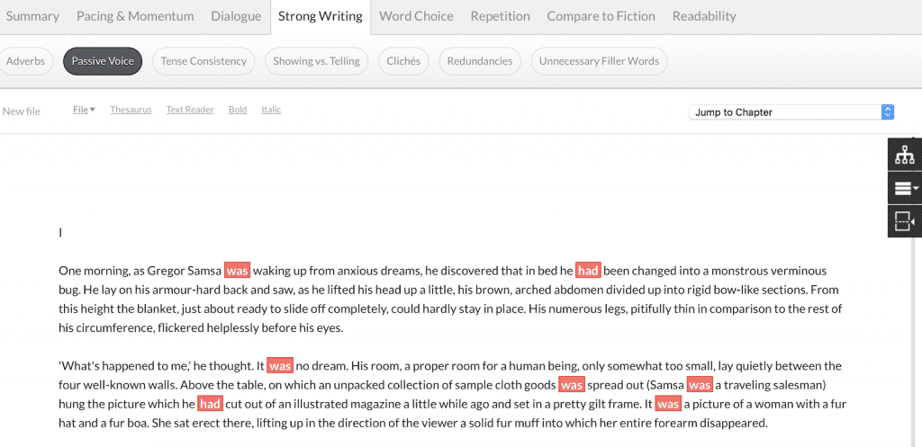Switch to the Summary tab
Image resolution: width=922 pixels, height=447 pixels.
[32, 16]
